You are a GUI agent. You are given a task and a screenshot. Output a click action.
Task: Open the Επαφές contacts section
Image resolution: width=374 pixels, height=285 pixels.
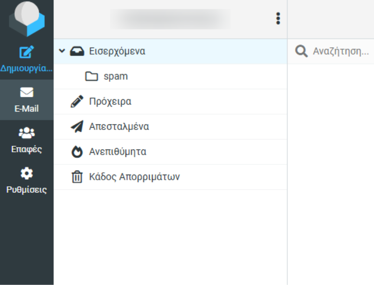(x=26, y=141)
